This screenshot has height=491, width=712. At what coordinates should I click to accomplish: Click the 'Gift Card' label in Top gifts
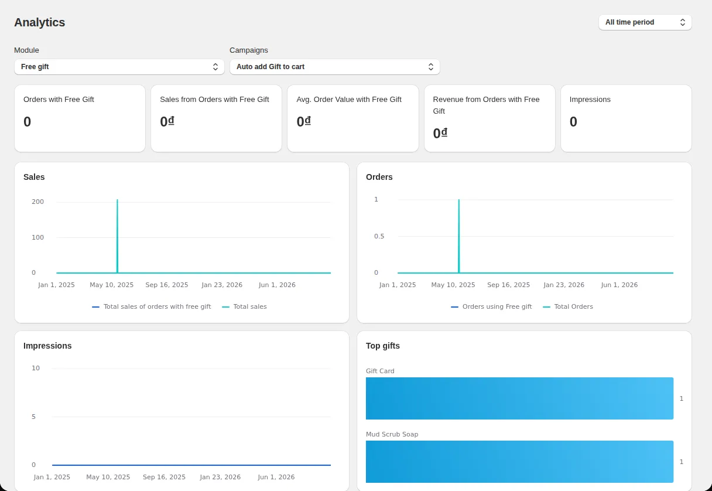[x=380, y=371]
